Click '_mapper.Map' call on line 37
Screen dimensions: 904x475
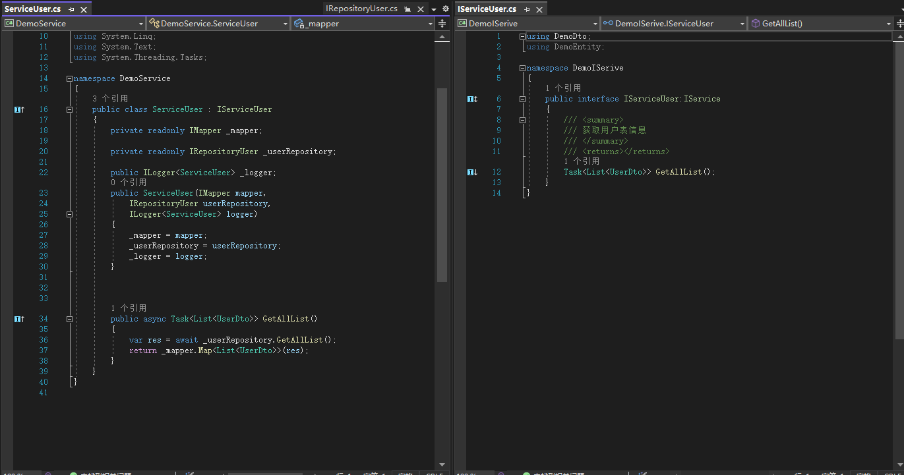pos(187,350)
